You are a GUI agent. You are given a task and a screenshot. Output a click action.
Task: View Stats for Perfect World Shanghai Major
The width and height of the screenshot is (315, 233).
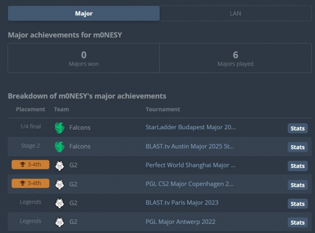297,166
